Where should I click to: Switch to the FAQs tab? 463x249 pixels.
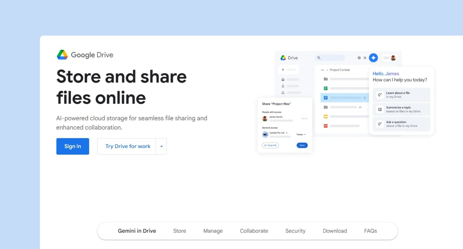coord(371,231)
